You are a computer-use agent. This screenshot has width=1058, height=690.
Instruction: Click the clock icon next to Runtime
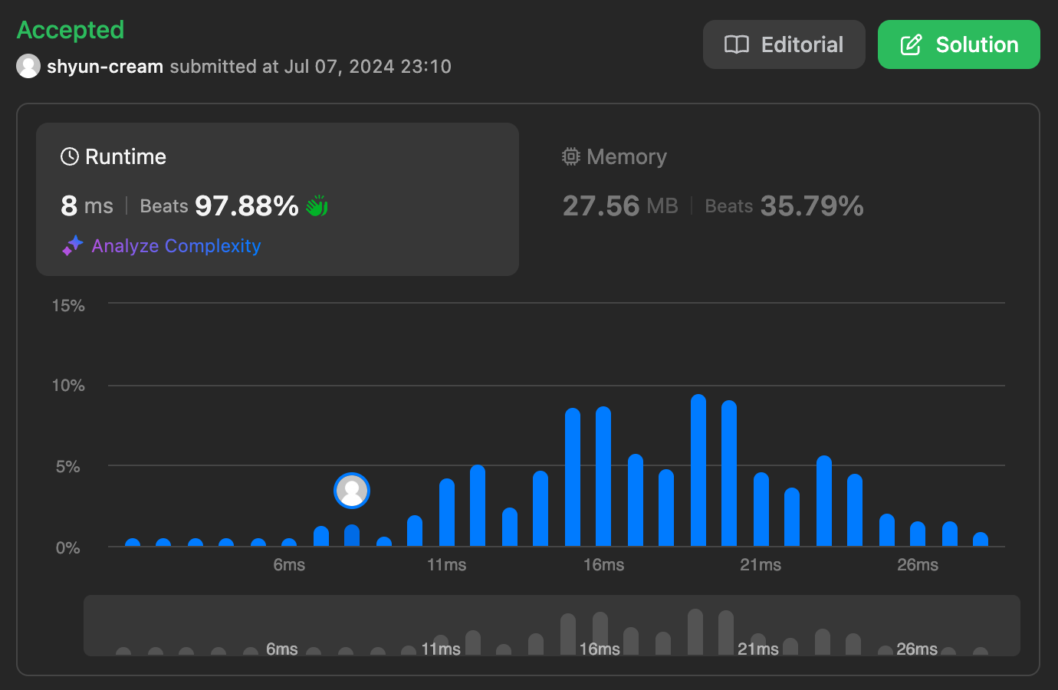(70, 156)
